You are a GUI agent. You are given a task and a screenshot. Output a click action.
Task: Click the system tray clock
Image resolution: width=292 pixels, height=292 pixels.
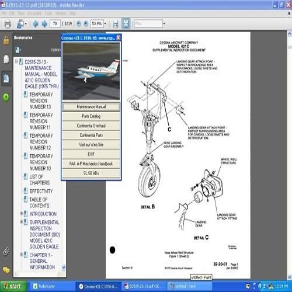tap(281, 286)
